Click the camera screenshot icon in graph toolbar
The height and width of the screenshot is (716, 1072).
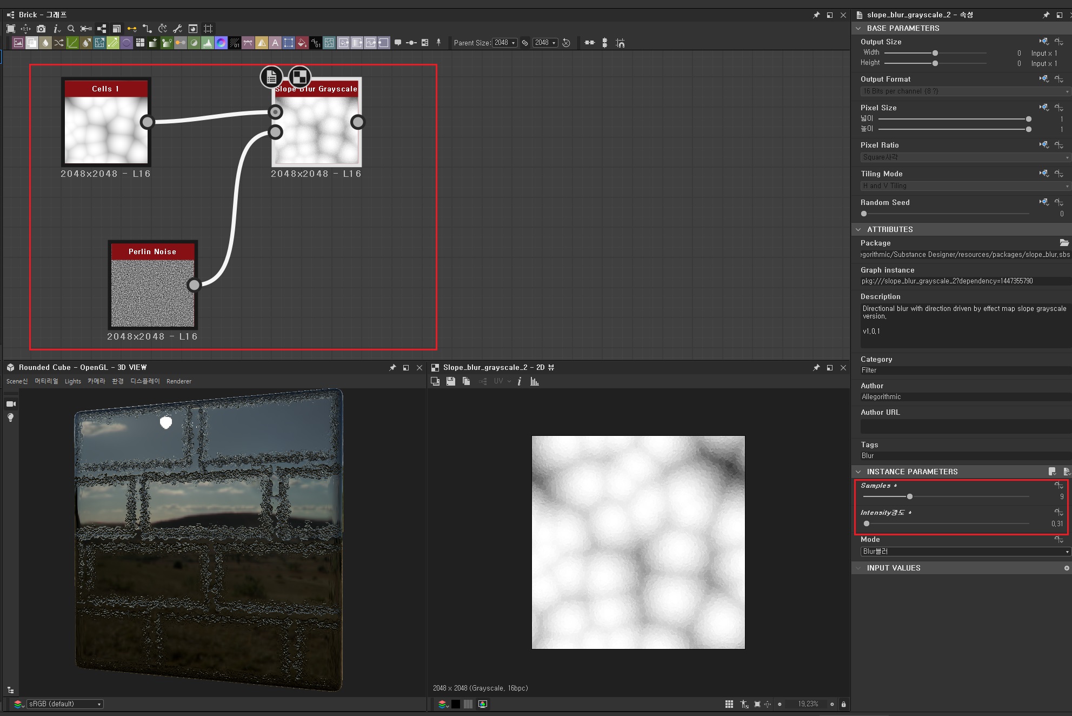pos(41,29)
